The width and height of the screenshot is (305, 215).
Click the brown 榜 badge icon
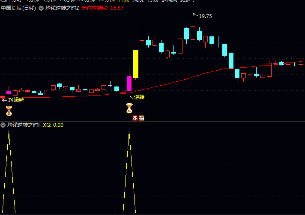pos(142,118)
